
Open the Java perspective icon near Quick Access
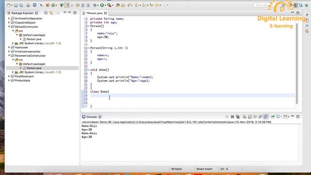(295, 5)
